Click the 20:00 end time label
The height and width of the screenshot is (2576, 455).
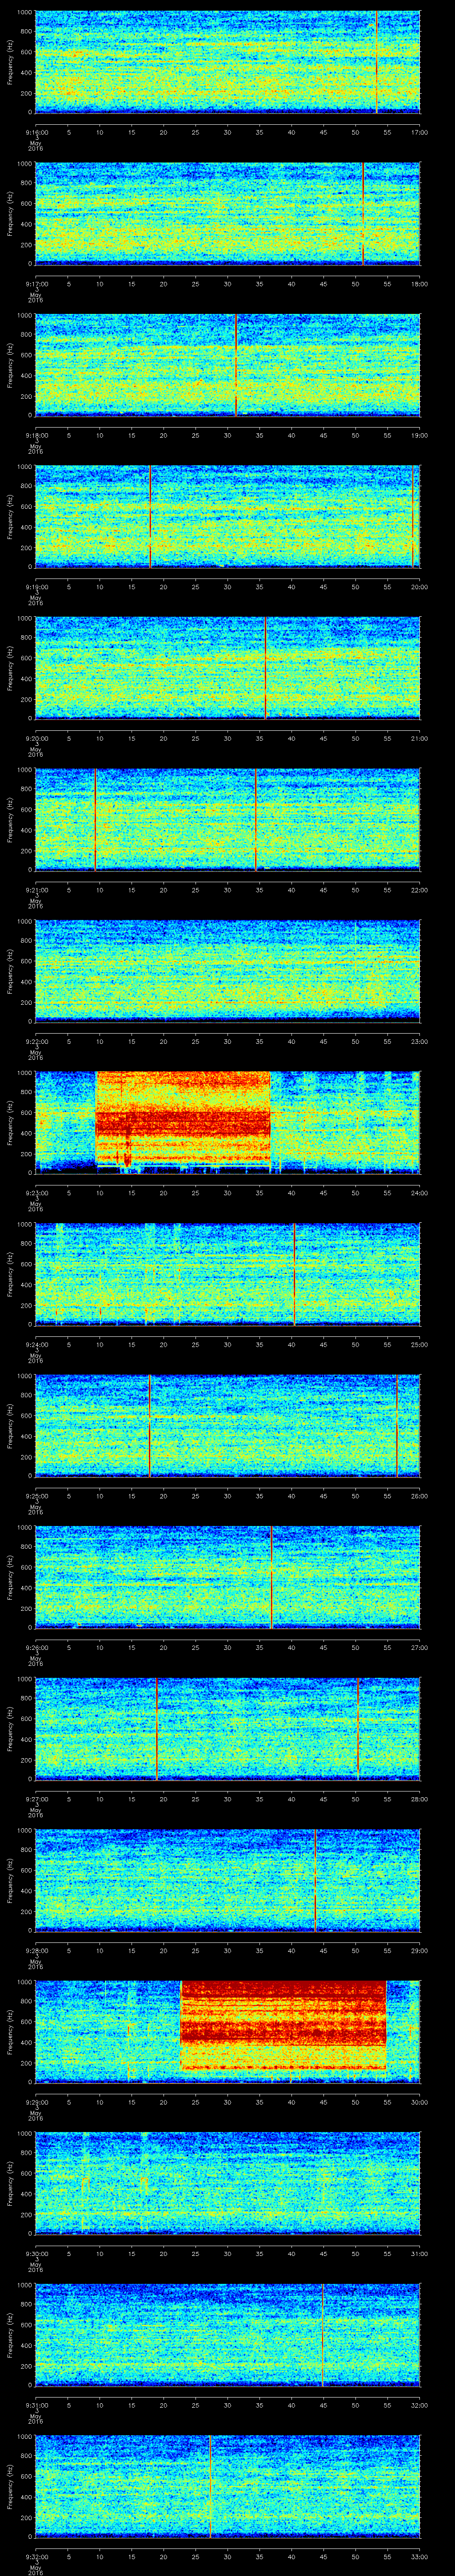420,587
